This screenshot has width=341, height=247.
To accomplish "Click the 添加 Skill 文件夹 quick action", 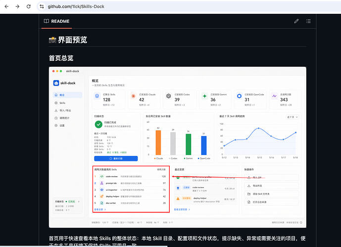I will (271, 194).
